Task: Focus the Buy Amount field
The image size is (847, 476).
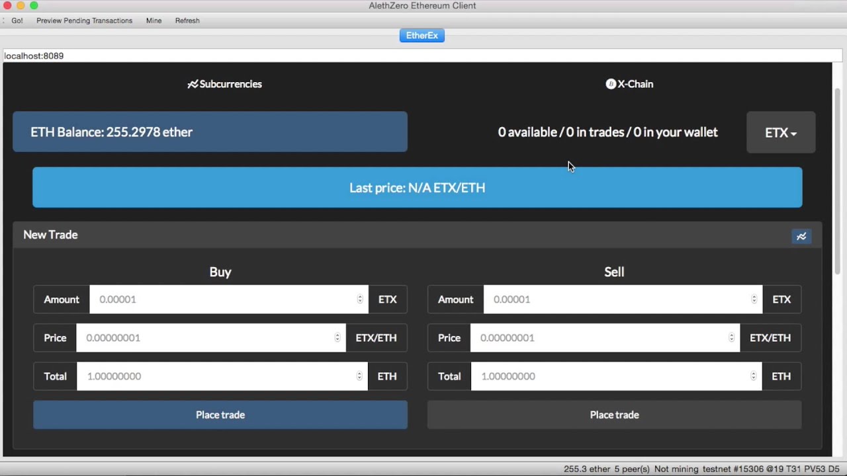Action: [x=229, y=299]
